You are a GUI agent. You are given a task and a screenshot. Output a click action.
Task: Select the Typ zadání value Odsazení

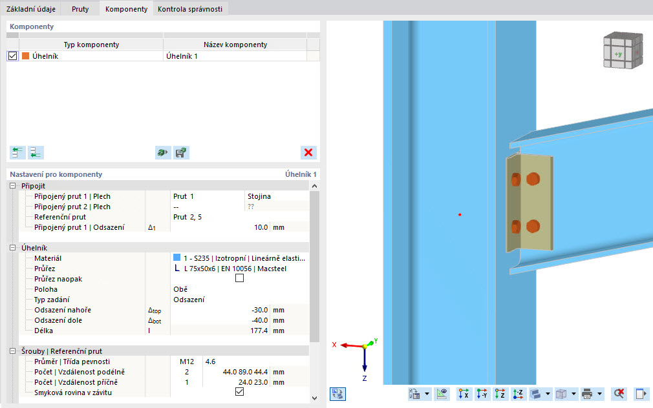(240, 300)
